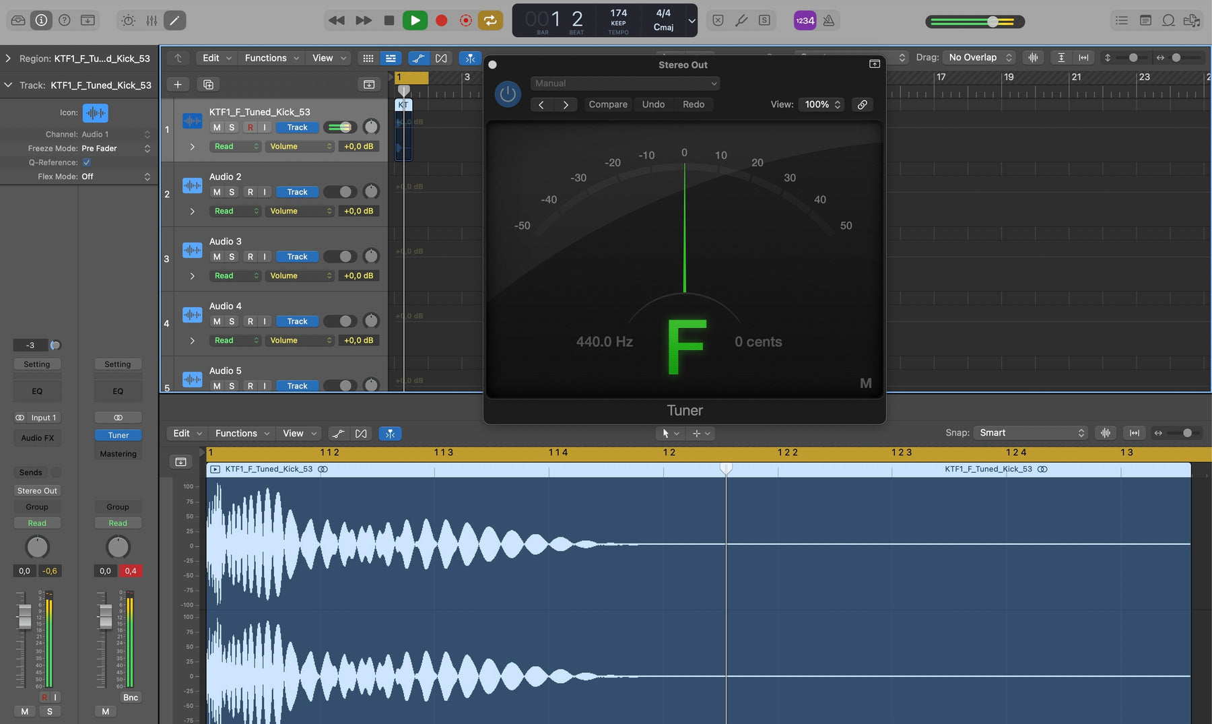
Task: Open the Drag No Overlap dropdown
Action: [979, 58]
